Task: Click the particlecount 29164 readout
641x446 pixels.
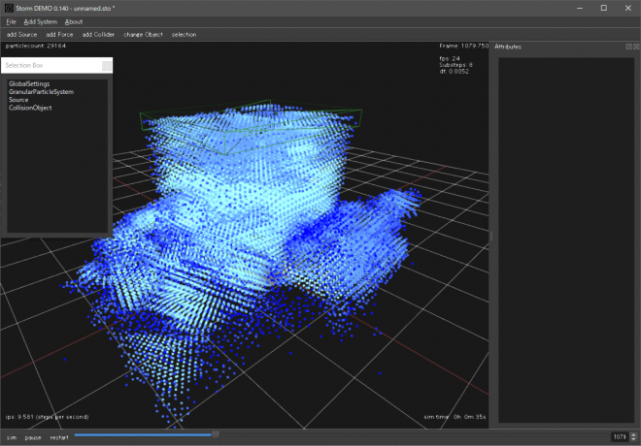Action: (x=36, y=46)
